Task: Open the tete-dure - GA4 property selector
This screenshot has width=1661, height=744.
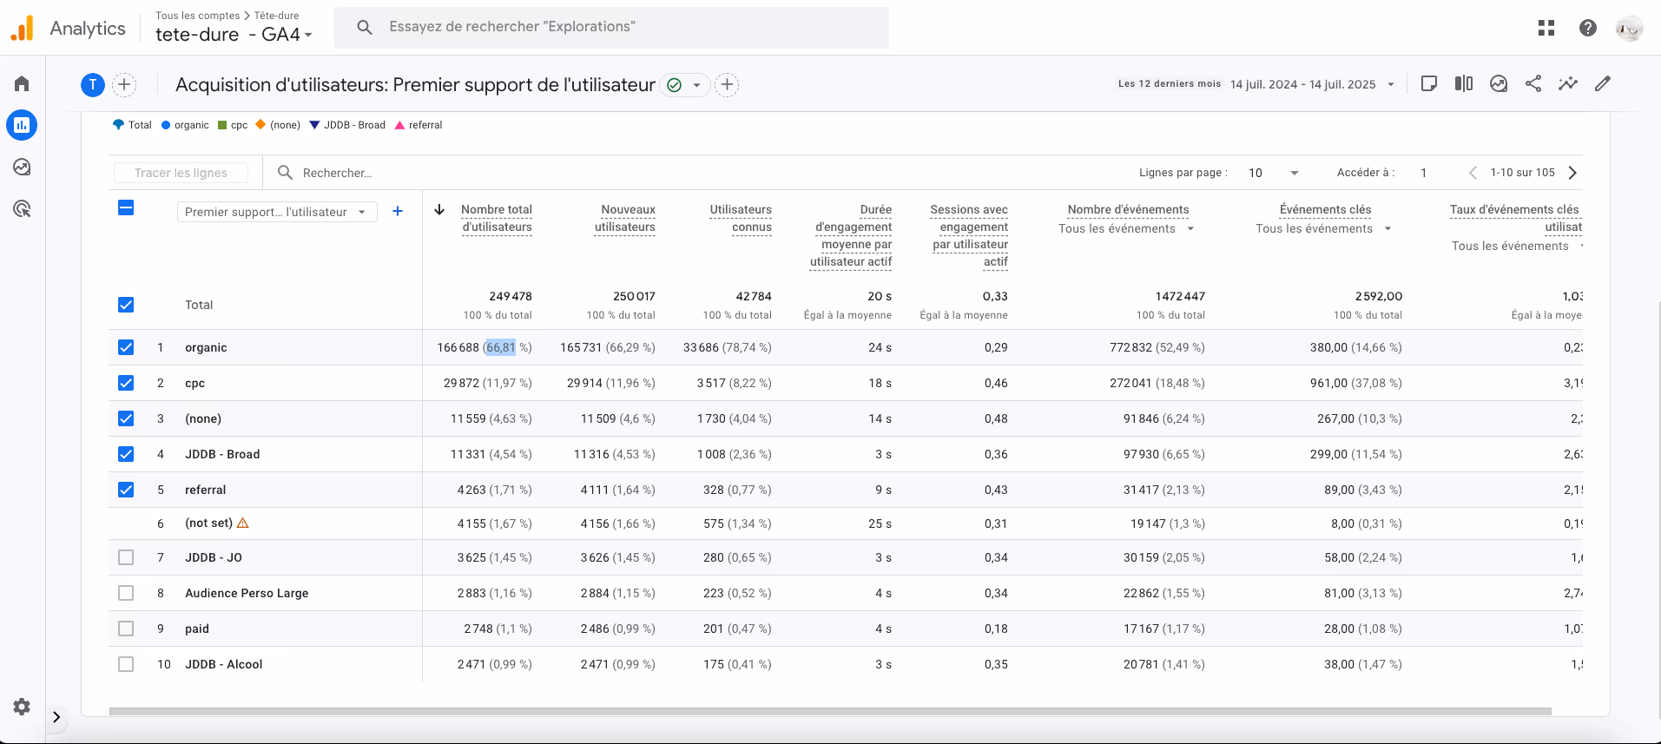Action: (234, 35)
